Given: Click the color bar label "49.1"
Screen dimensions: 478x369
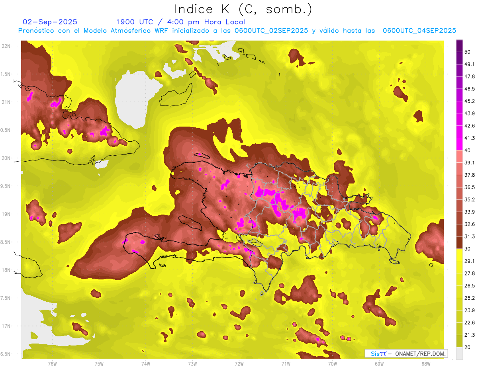Looking at the screenshot, I should tap(470, 64).
